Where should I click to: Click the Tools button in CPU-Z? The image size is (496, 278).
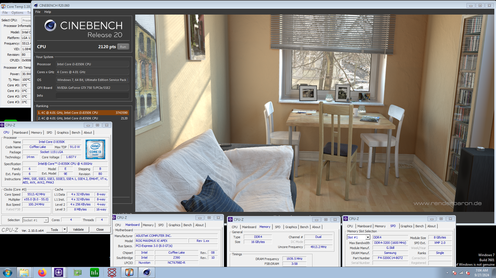tap(54, 230)
